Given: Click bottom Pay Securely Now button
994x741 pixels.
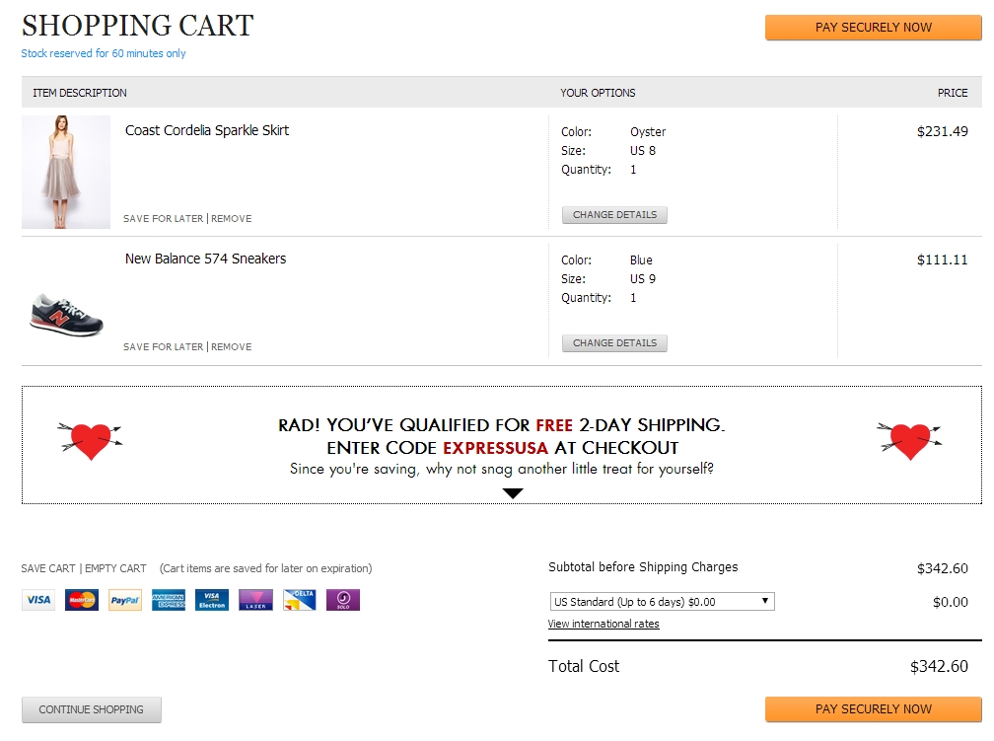Looking at the screenshot, I should (x=873, y=709).
